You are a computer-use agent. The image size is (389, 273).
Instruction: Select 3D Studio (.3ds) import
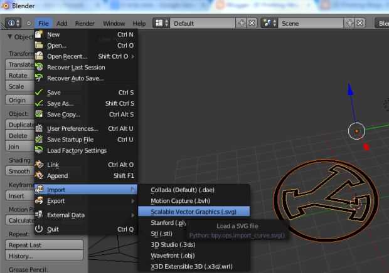[194, 245]
